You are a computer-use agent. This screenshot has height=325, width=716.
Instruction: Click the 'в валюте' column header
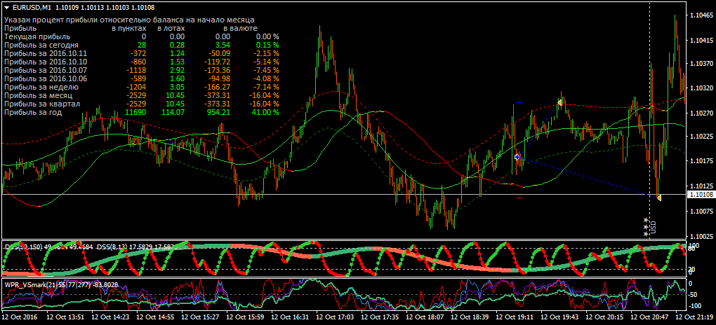point(240,28)
